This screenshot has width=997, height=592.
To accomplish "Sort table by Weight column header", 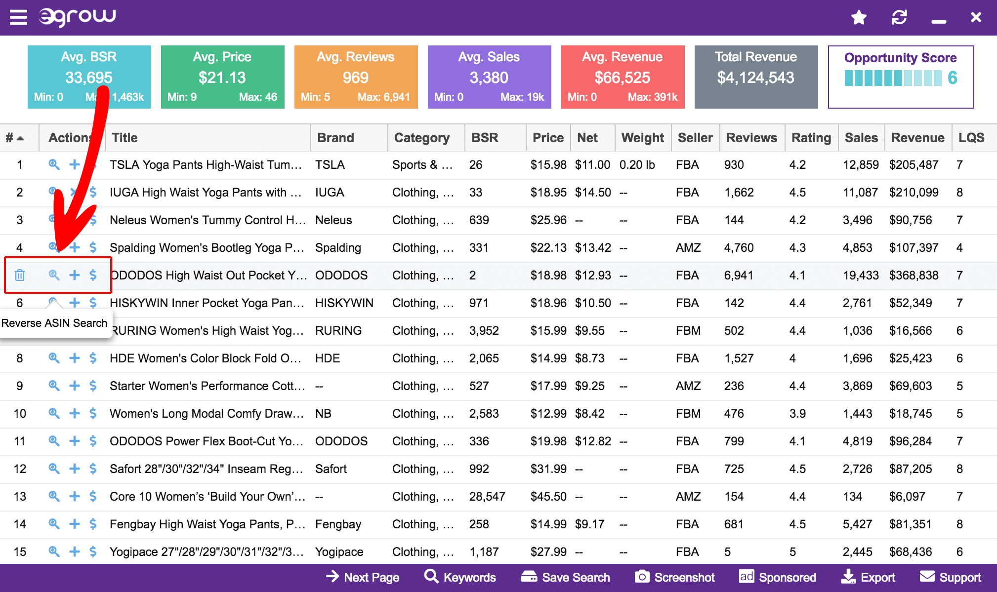I will (642, 138).
